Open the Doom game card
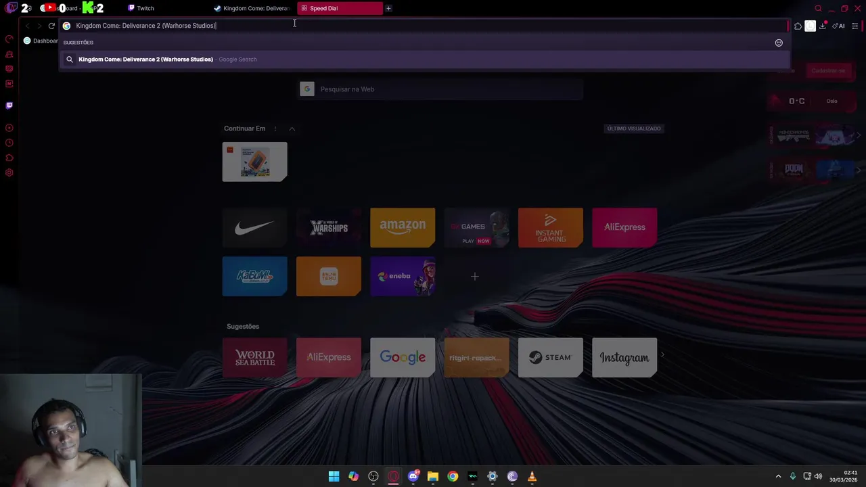 pos(793,170)
